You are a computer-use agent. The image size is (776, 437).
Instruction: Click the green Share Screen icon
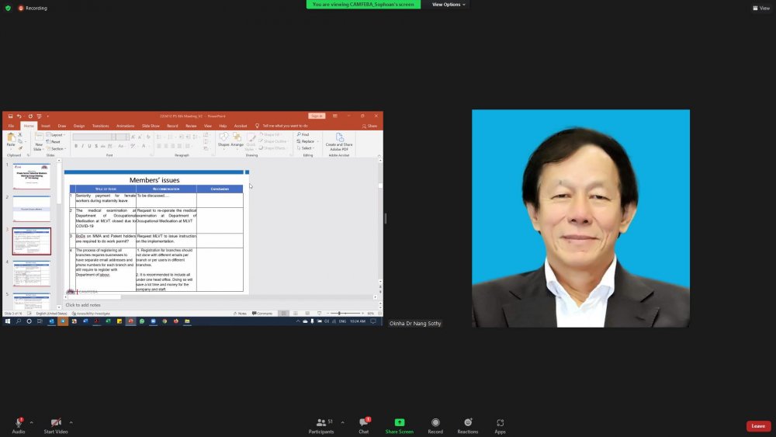400,423
